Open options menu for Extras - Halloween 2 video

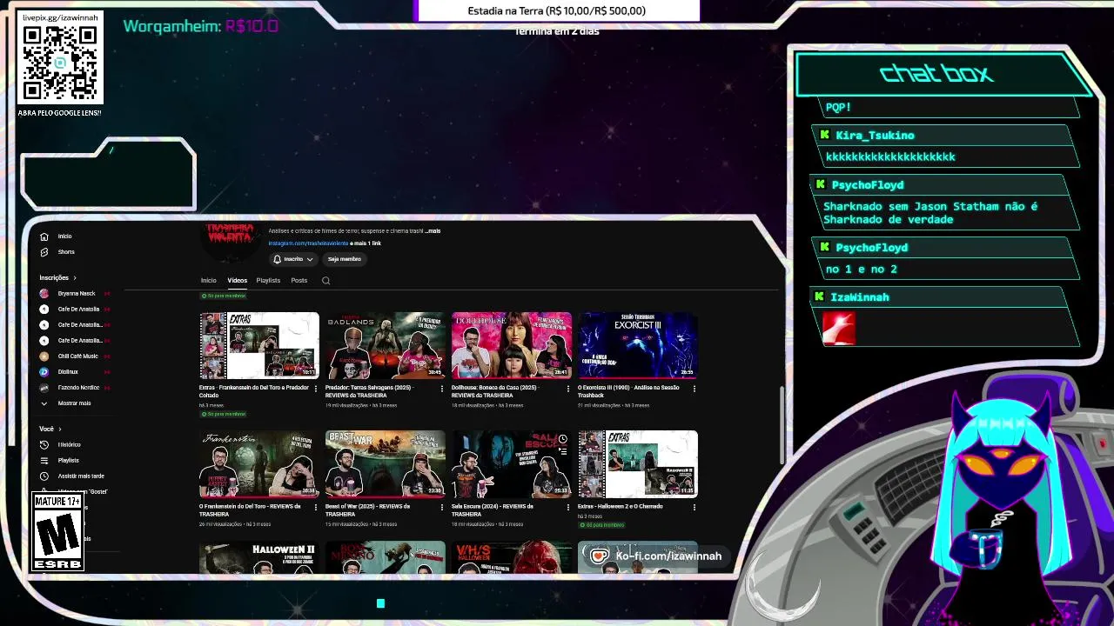(695, 508)
